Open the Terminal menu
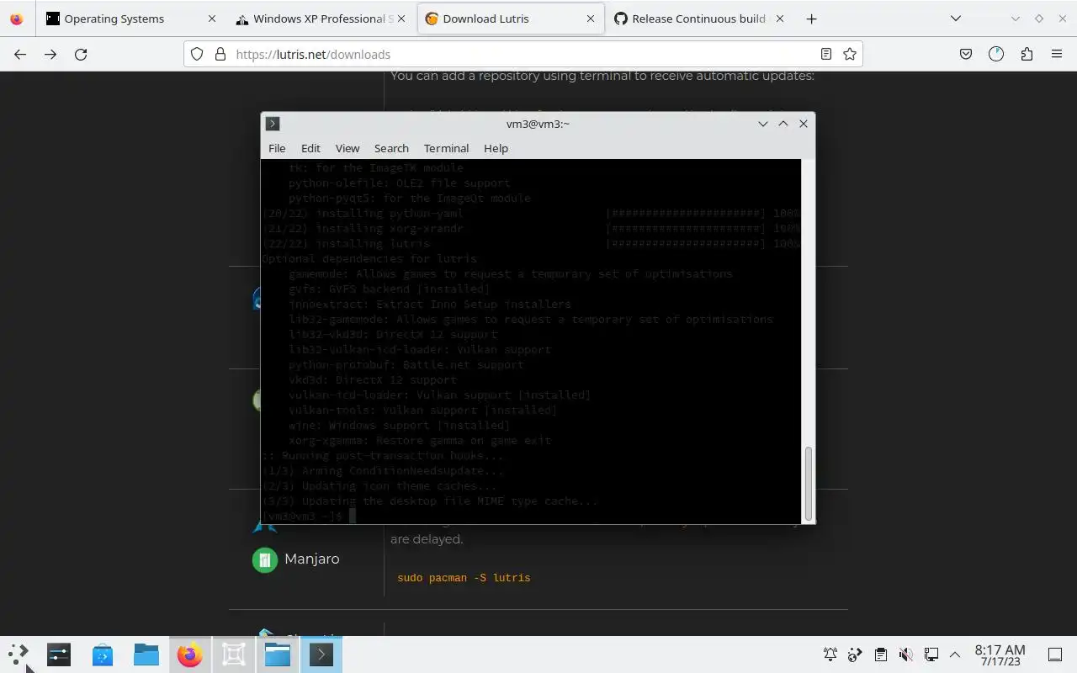The height and width of the screenshot is (673, 1077). tap(446, 148)
